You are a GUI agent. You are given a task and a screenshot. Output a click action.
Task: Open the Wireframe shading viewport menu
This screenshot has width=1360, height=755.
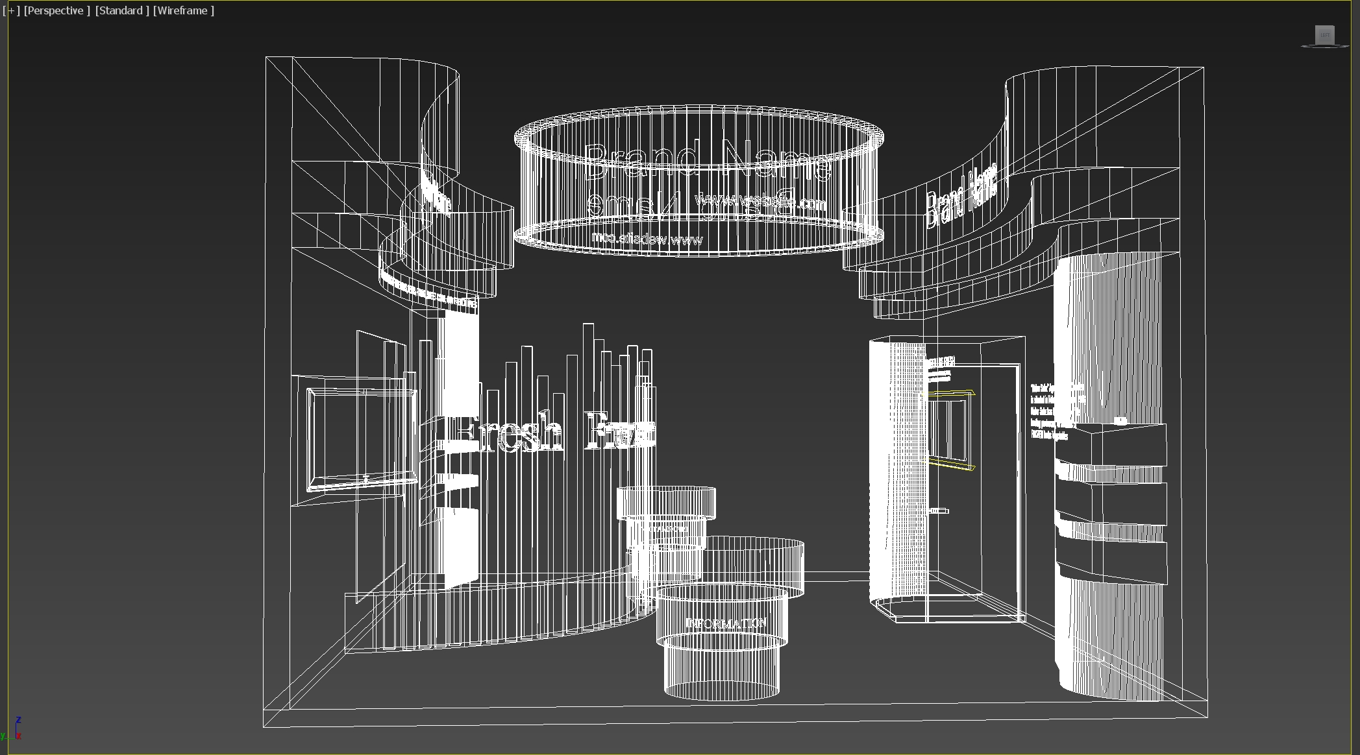tap(183, 10)
